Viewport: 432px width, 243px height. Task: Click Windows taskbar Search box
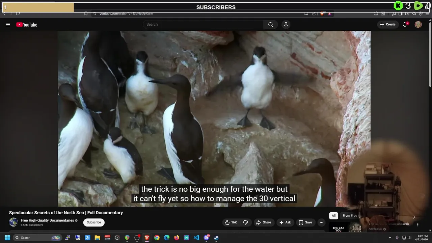coord(37,238)
